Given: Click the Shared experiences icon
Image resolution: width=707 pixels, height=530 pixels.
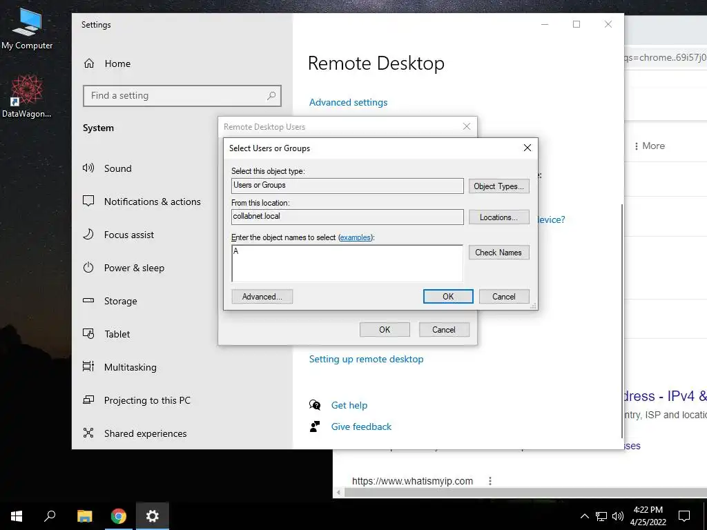Looking at the screenshot, I should pyautogui.click(x=88, y=433).
